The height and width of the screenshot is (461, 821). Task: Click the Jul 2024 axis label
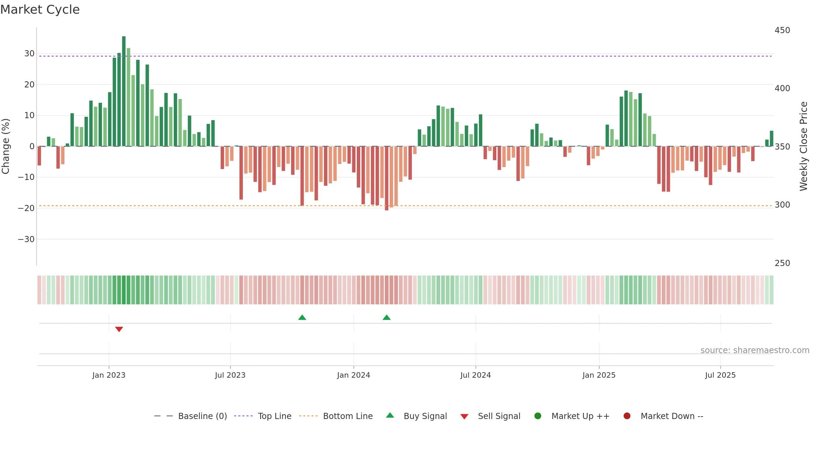(475, 375)
